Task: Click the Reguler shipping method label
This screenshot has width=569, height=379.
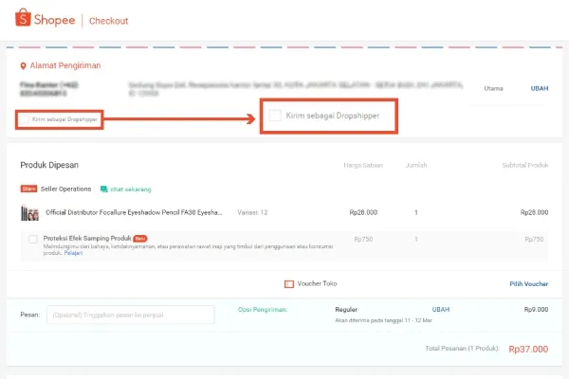Action: [346, 310]
